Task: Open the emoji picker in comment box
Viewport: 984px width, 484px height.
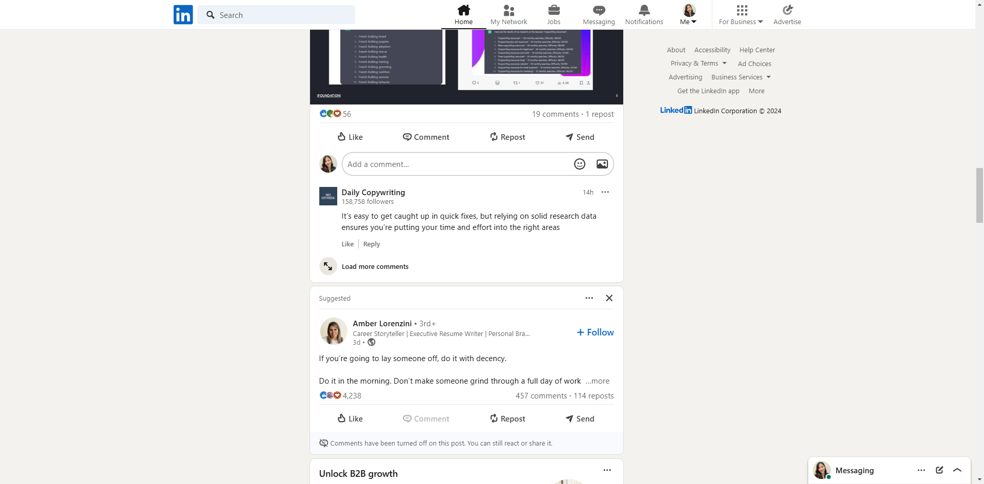Action: pos(580,164)
